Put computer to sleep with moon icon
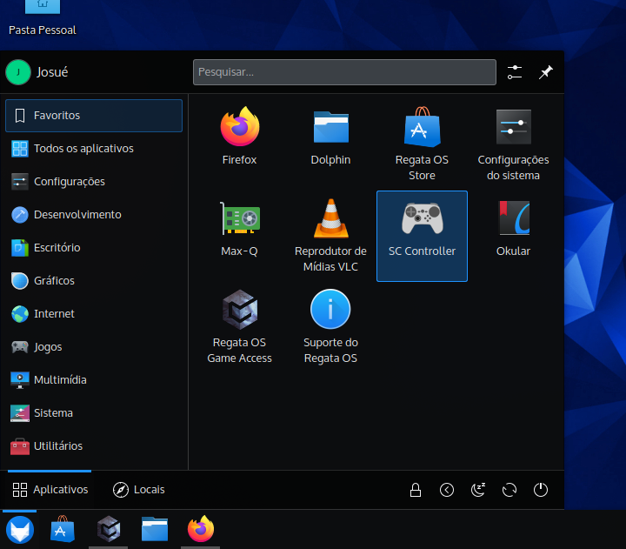Screen dimensions: 626x549 pos(478,490)
